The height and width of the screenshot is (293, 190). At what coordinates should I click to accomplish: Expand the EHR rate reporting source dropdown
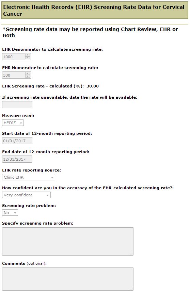pyautogui.click(x=29, y=177)
